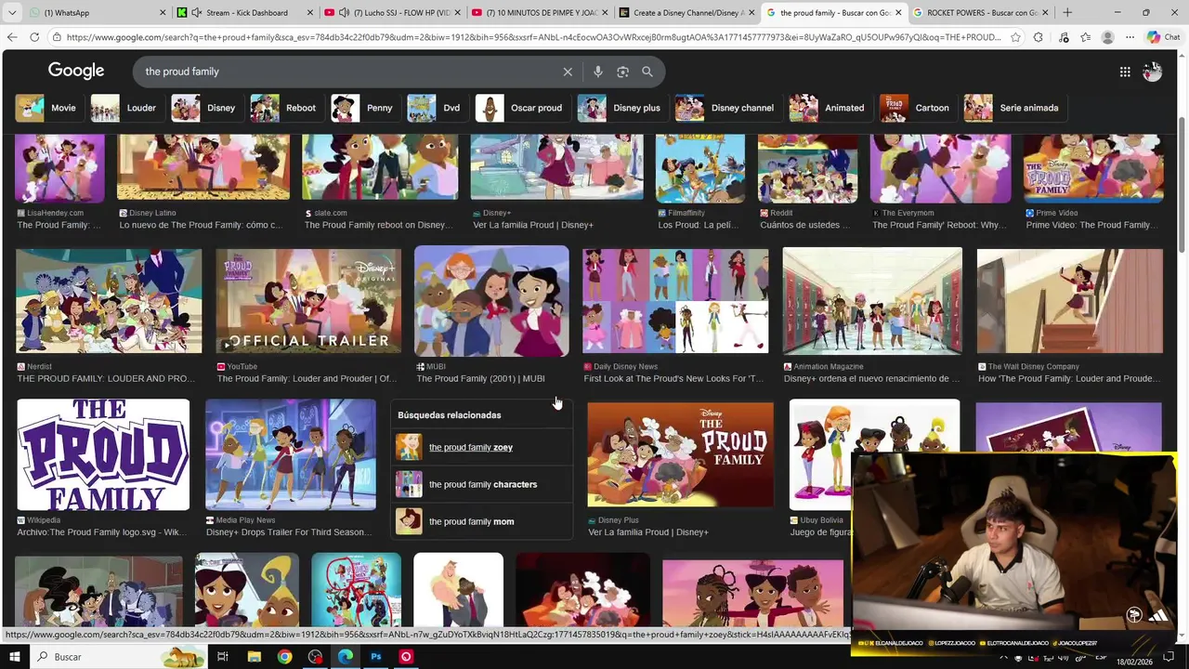
Task: Open the Google apps grid icon
Action: click(1125, 72)
